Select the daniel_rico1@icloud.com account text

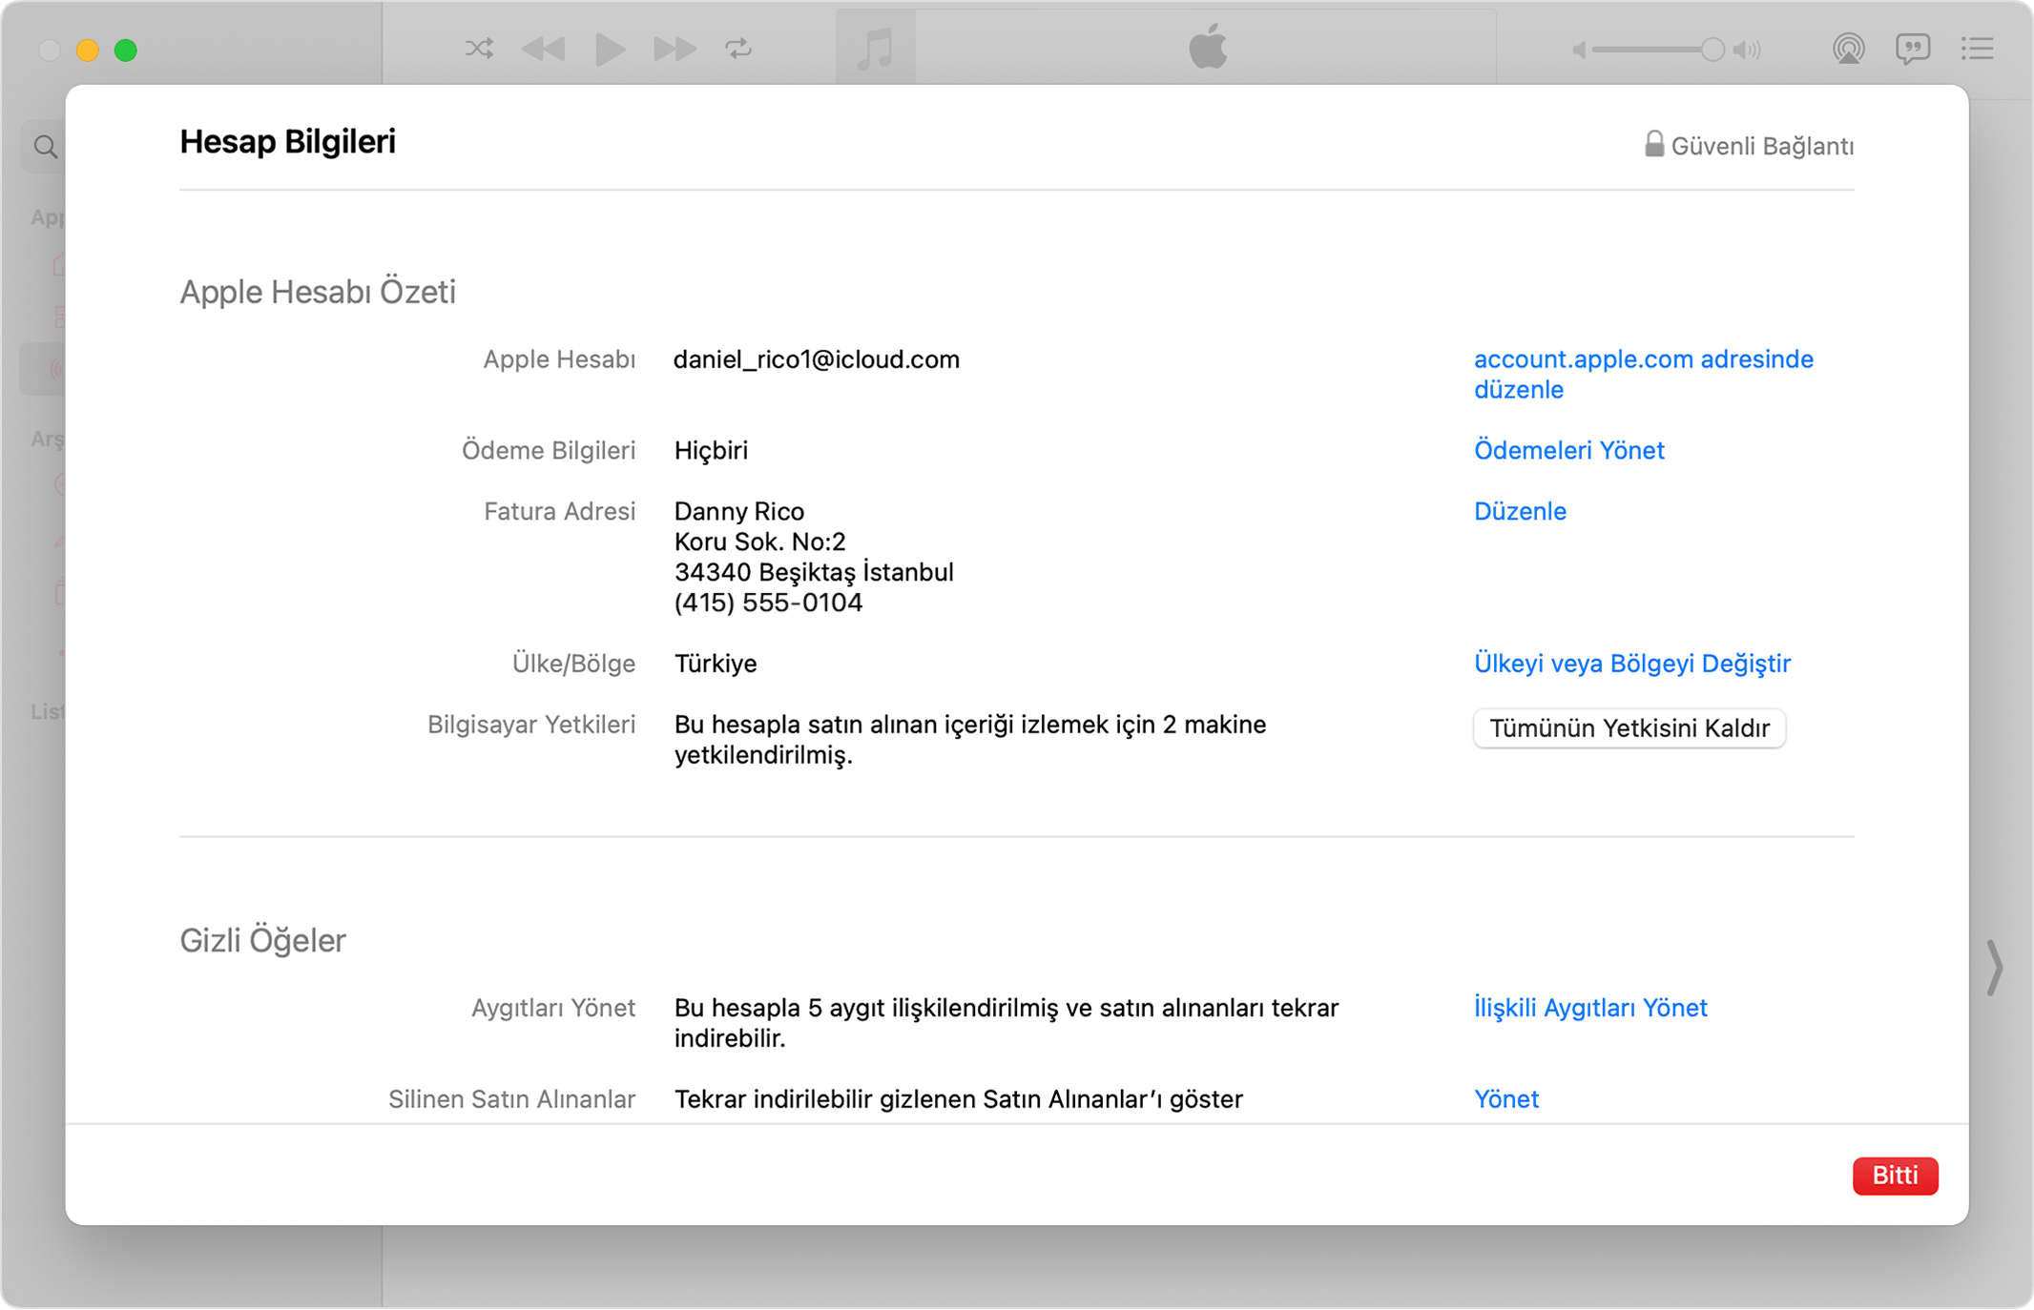(x=817, y=359)
